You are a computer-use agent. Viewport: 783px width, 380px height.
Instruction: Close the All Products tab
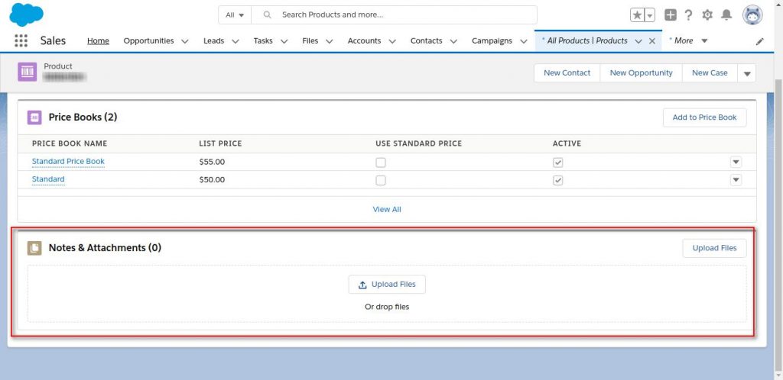coord(652,41)
